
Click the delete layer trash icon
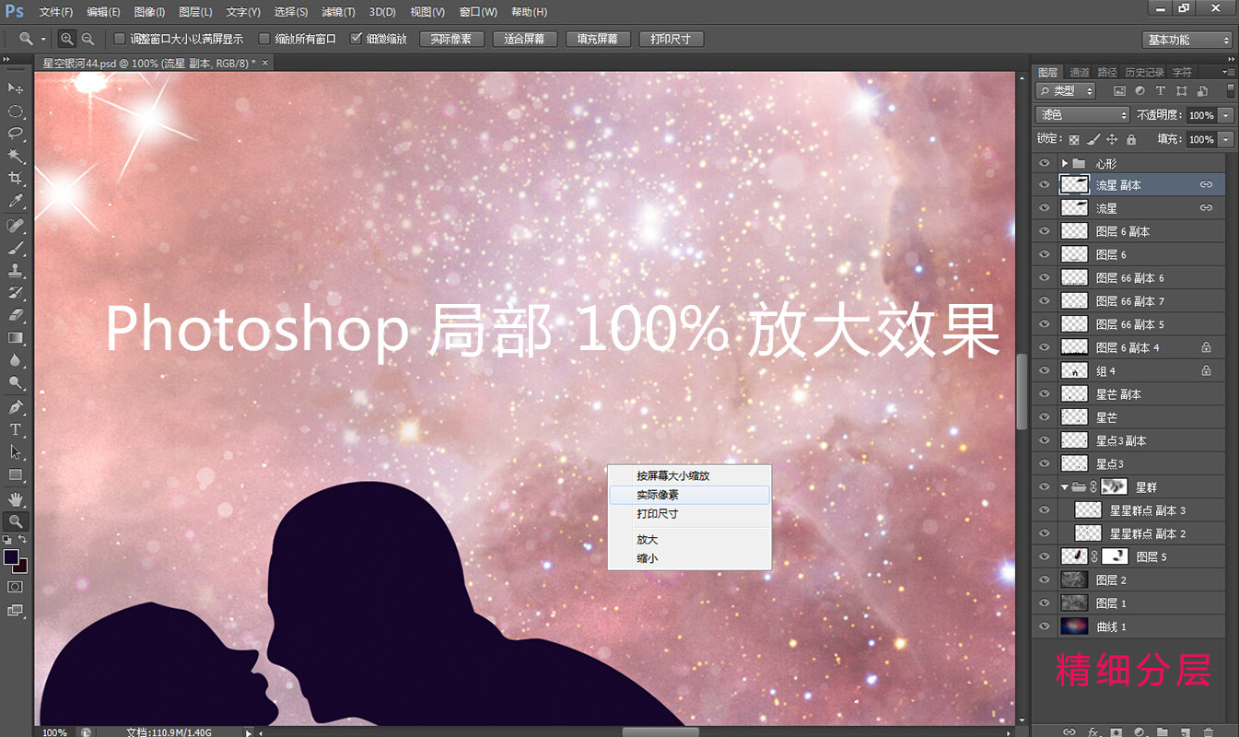[1209, 732]
